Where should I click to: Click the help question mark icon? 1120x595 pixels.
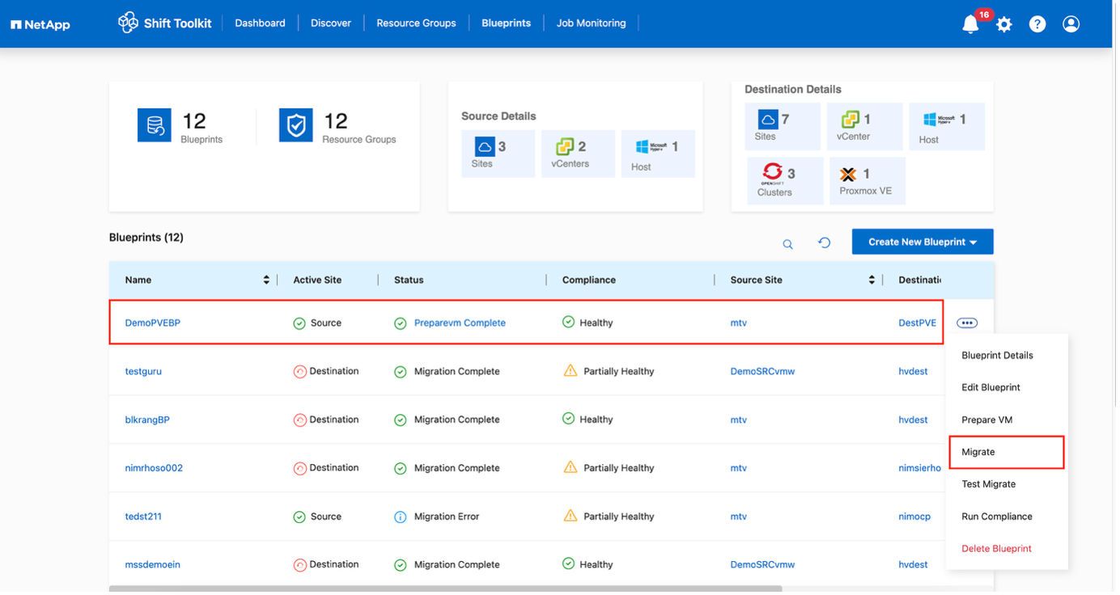coord(1037,24)
